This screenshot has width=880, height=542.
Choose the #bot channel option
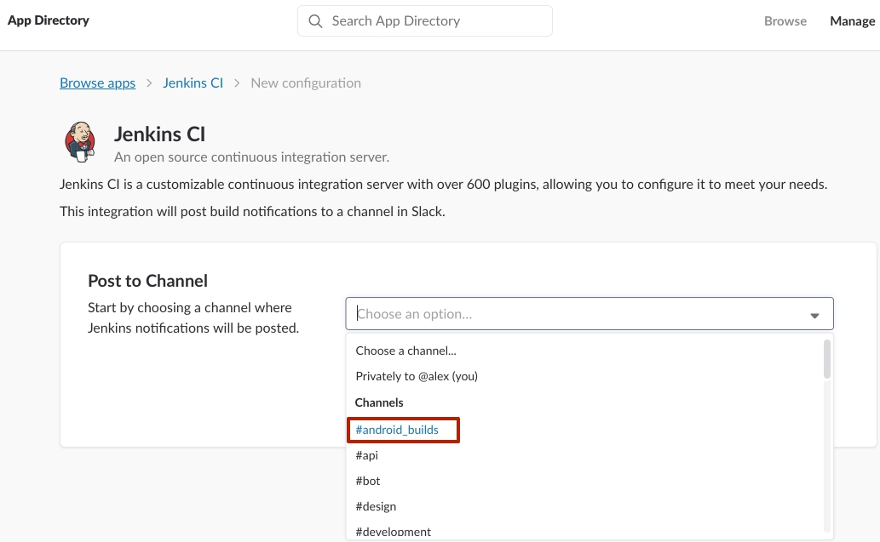point(368,481)
